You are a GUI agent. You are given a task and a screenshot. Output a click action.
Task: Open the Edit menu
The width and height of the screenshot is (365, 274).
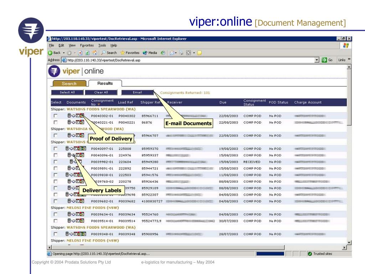[61, 45]
